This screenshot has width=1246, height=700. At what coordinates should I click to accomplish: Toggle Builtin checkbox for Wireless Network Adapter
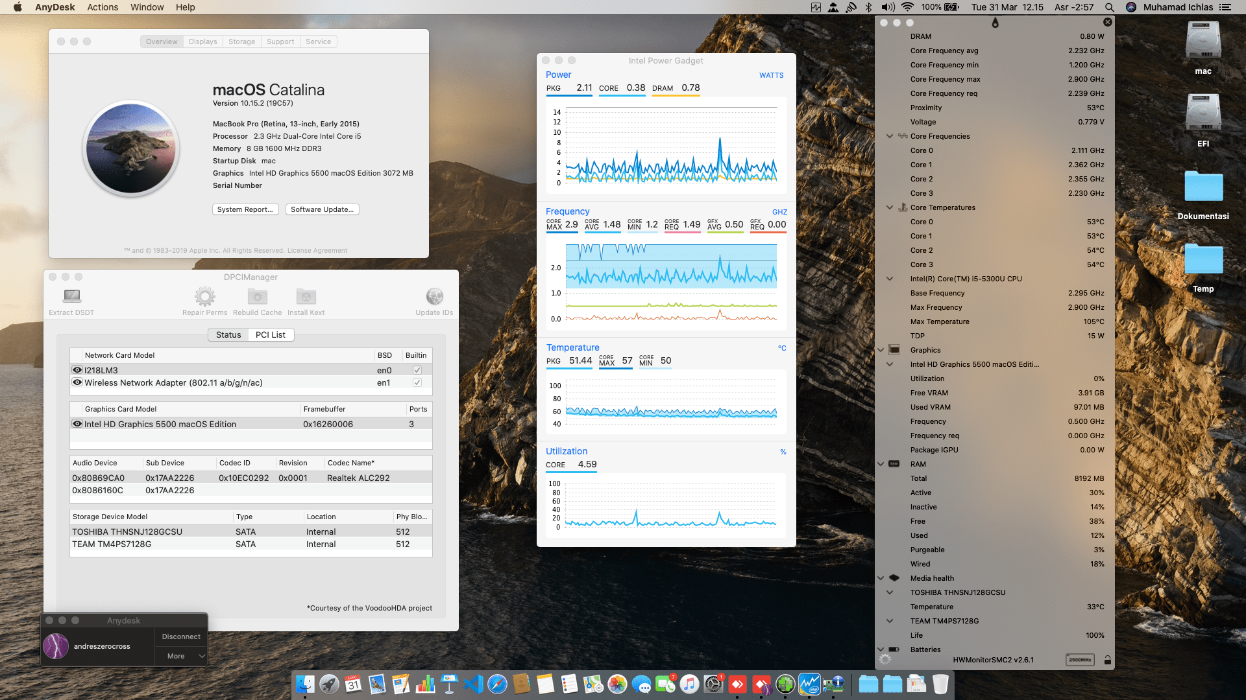[x=417, y=382]
